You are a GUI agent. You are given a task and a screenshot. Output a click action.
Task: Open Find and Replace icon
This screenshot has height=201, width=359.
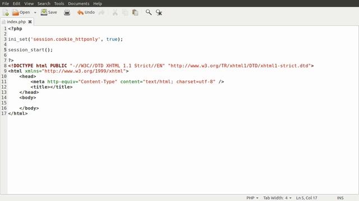[x=159, y=12]
